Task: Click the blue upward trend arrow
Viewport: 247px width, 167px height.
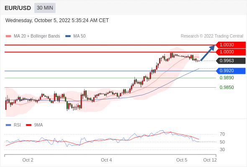Action: click(208, 53)
